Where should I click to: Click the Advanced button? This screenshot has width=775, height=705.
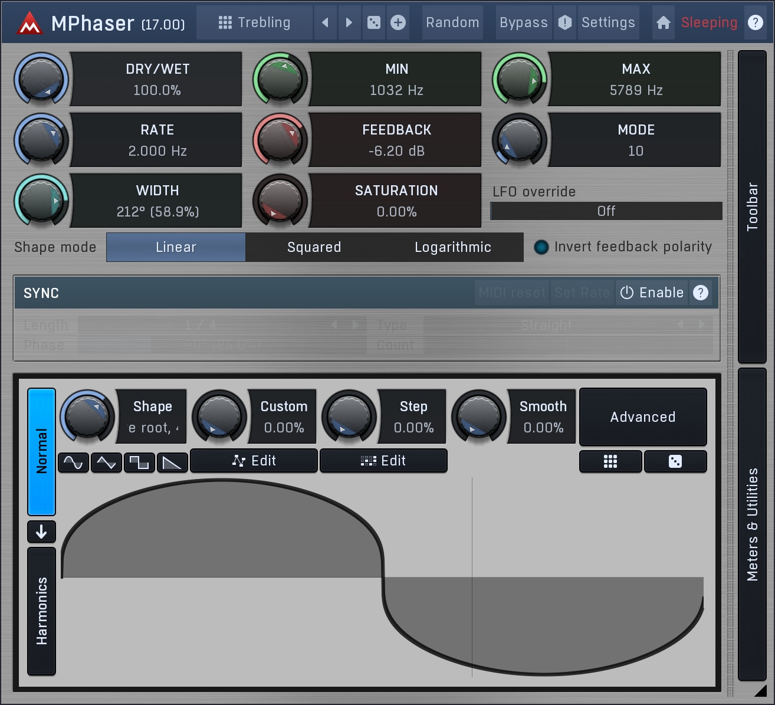point(643,417)
